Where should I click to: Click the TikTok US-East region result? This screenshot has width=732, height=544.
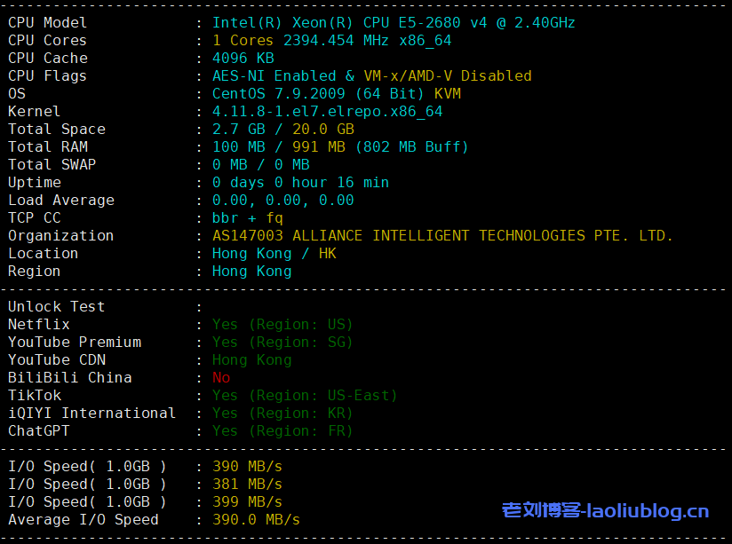305,395
